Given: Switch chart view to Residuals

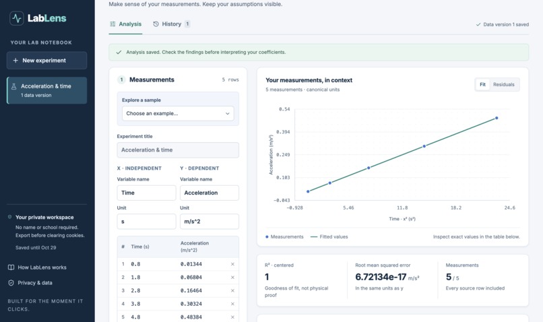Looking at the screenshot, I should 504,84.
